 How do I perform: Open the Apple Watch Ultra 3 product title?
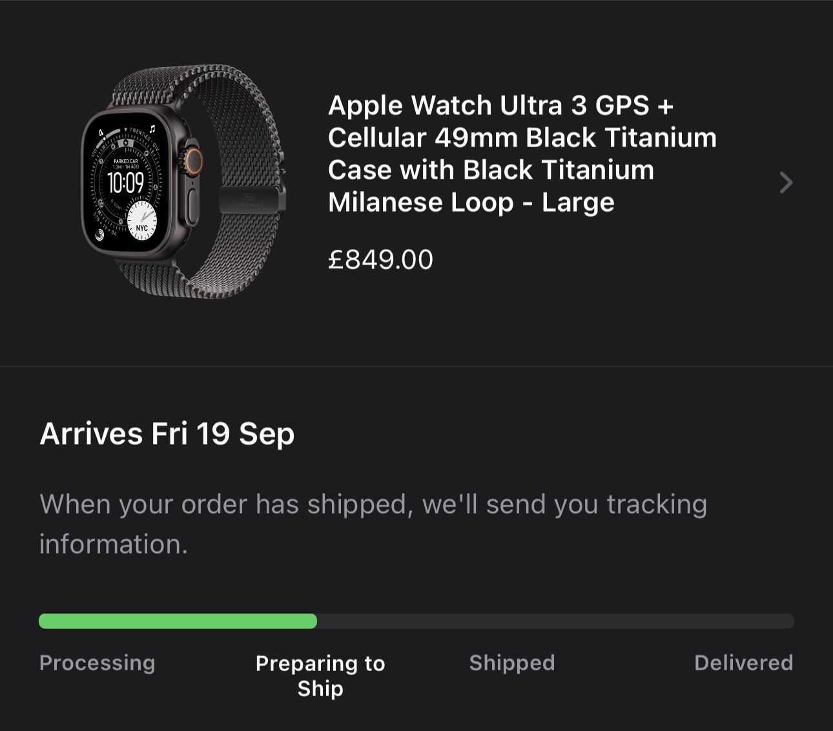tap(522, 154)
